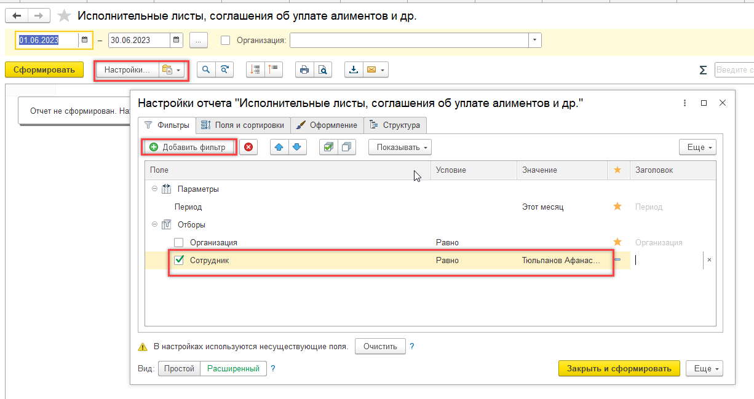This screenshot has width=754, height=399.
Task: Switch to the Оформление tab
Action: [x=327, y=125]
